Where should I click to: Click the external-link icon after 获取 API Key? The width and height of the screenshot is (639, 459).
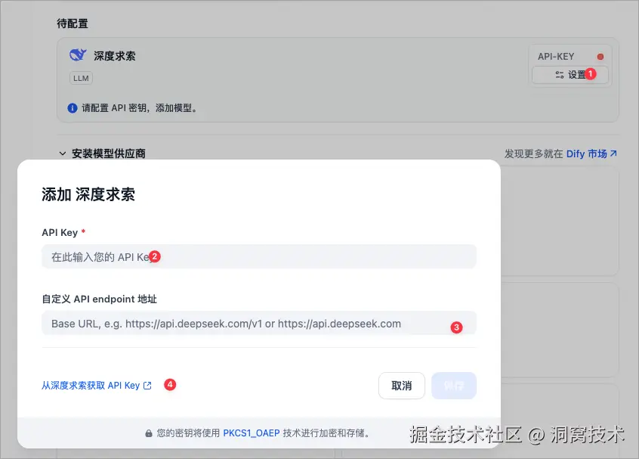(x=147, y=386)
